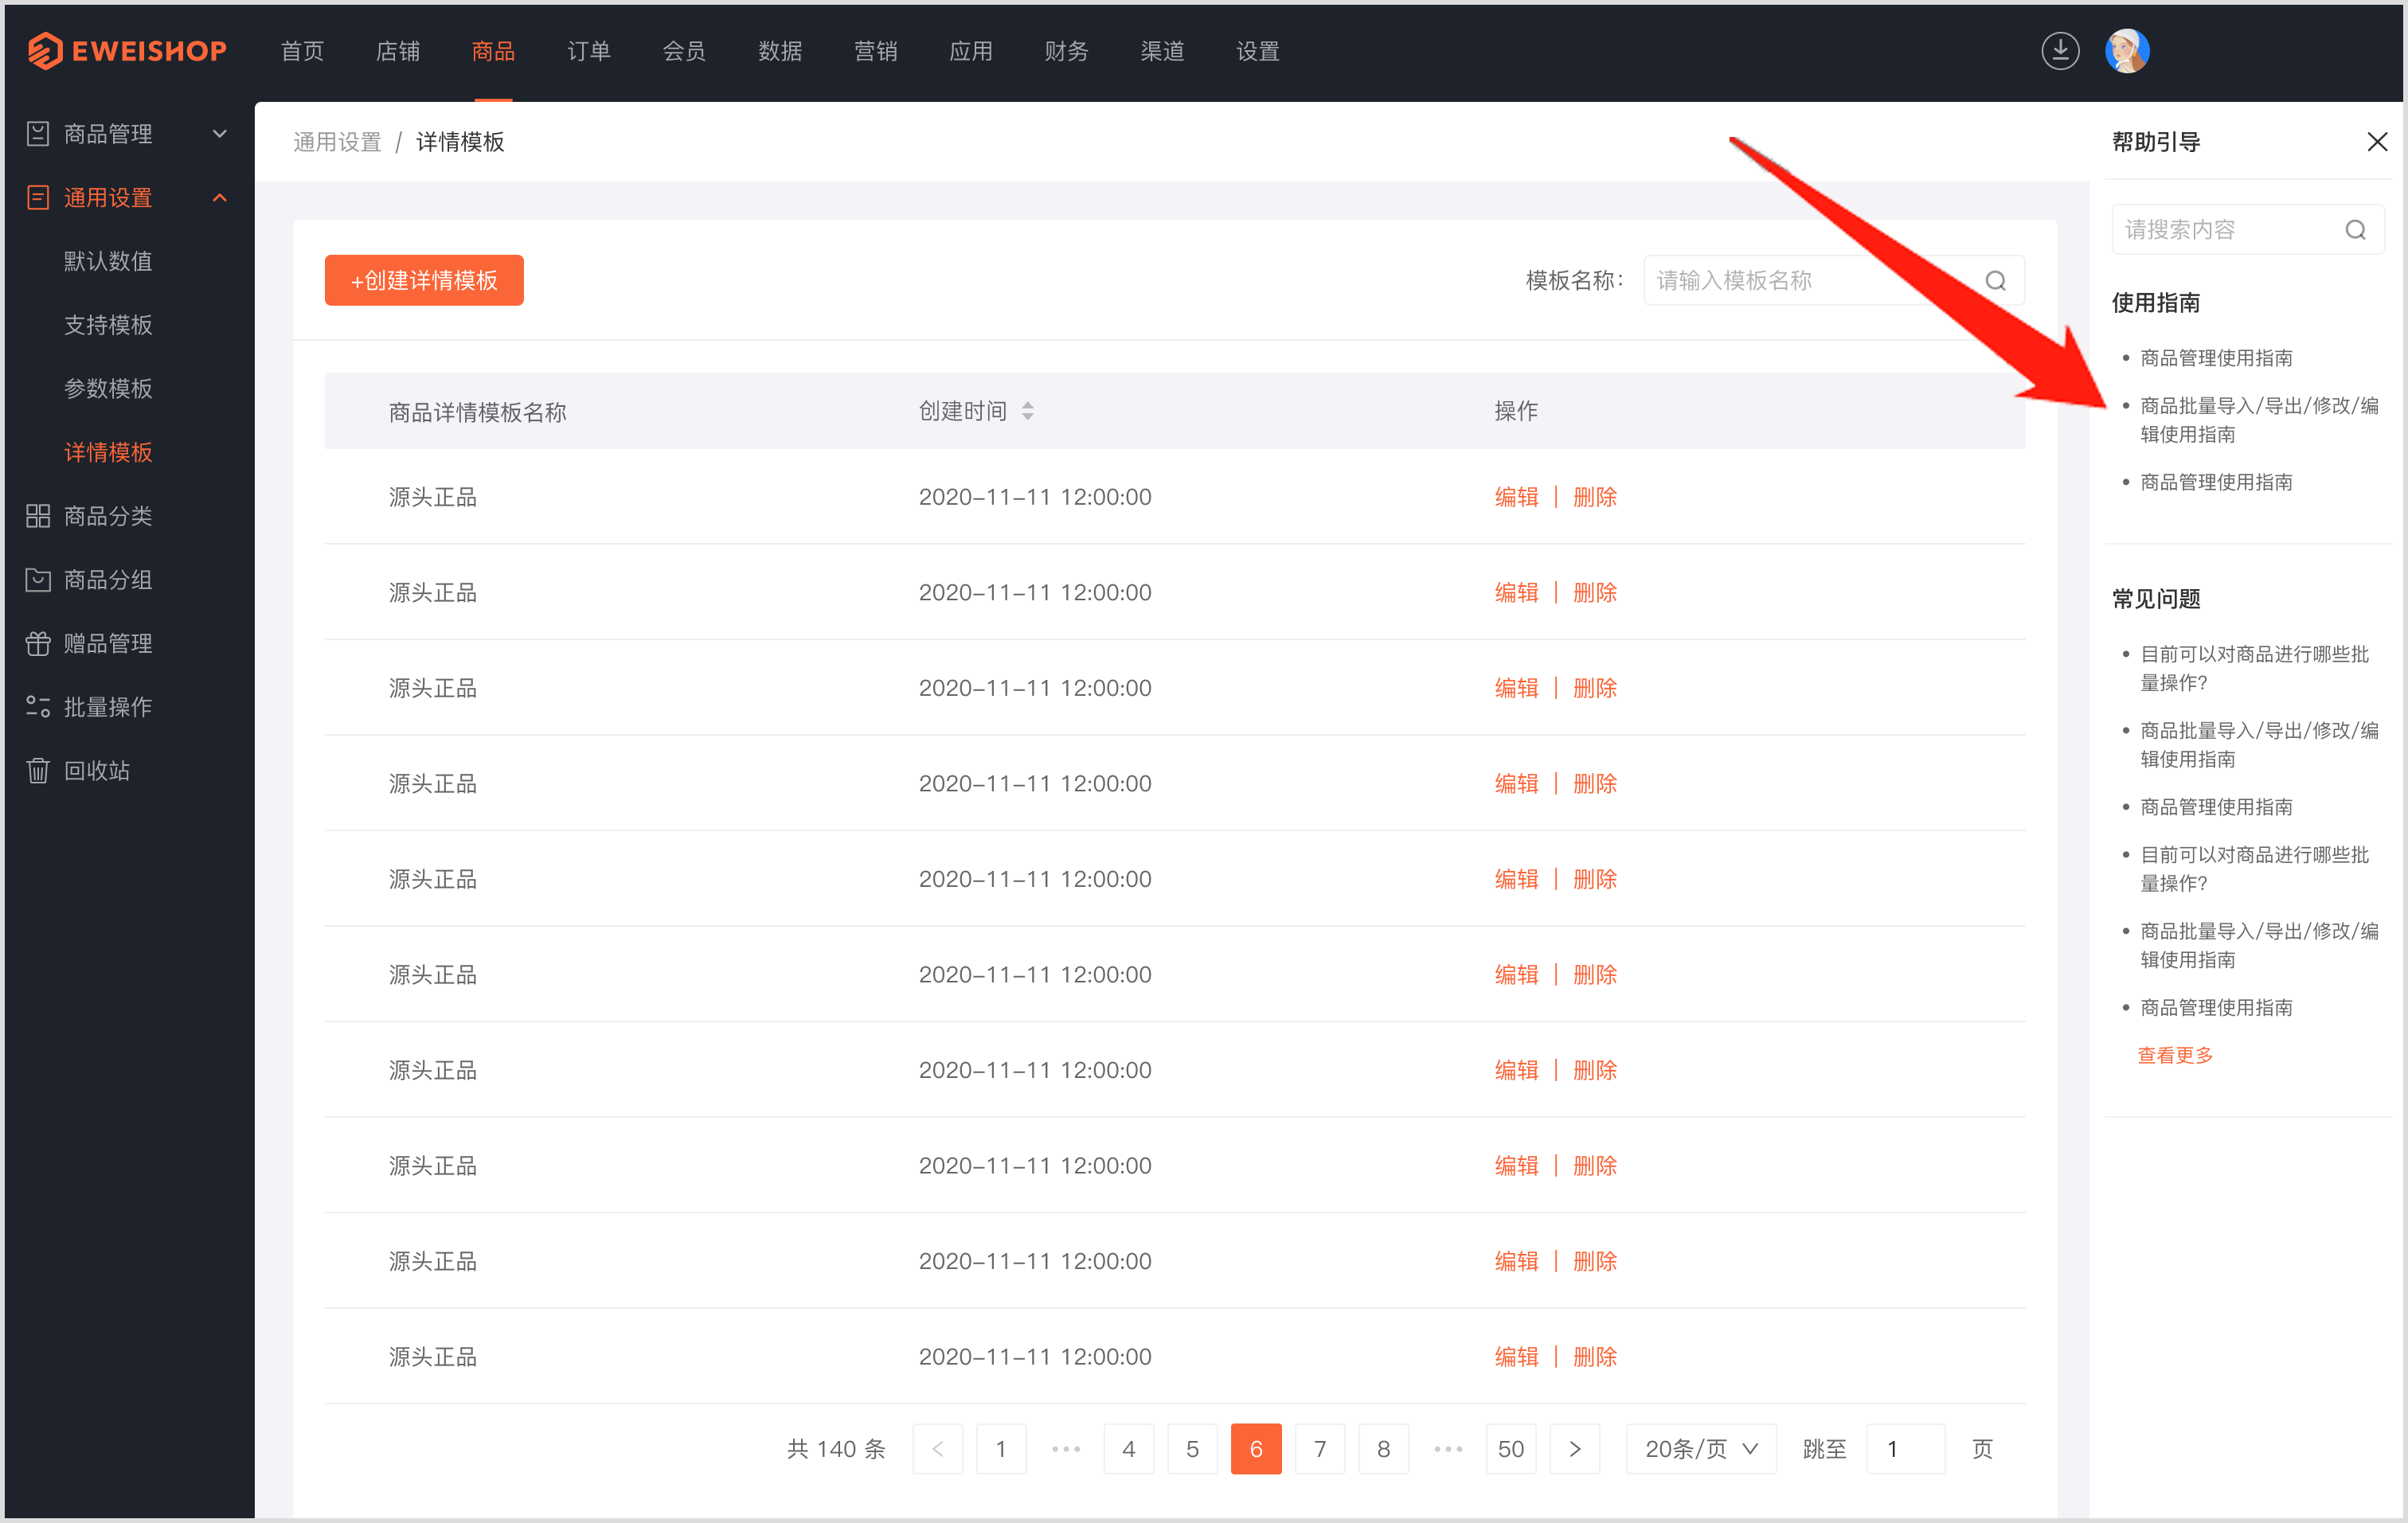This screenshot has height=1523, width=2408.
Task: Jump back pages via left ellipsis
Action: pyautogui.click(x=1066, y=1449)
